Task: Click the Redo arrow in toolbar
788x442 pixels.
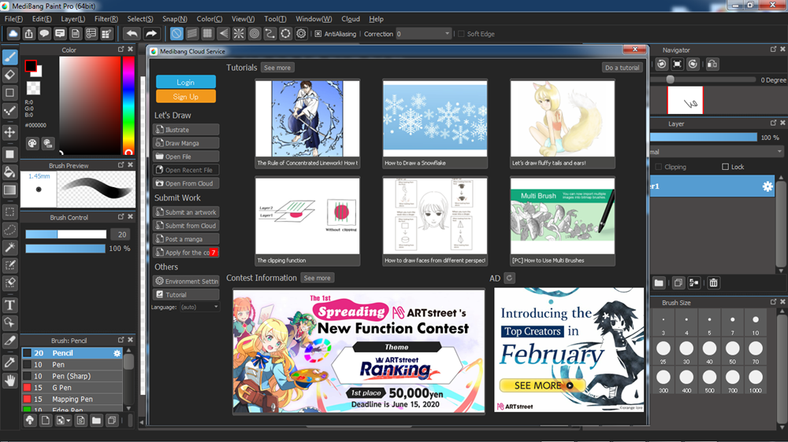Action: pyautogui.click(x=151, y=34)
